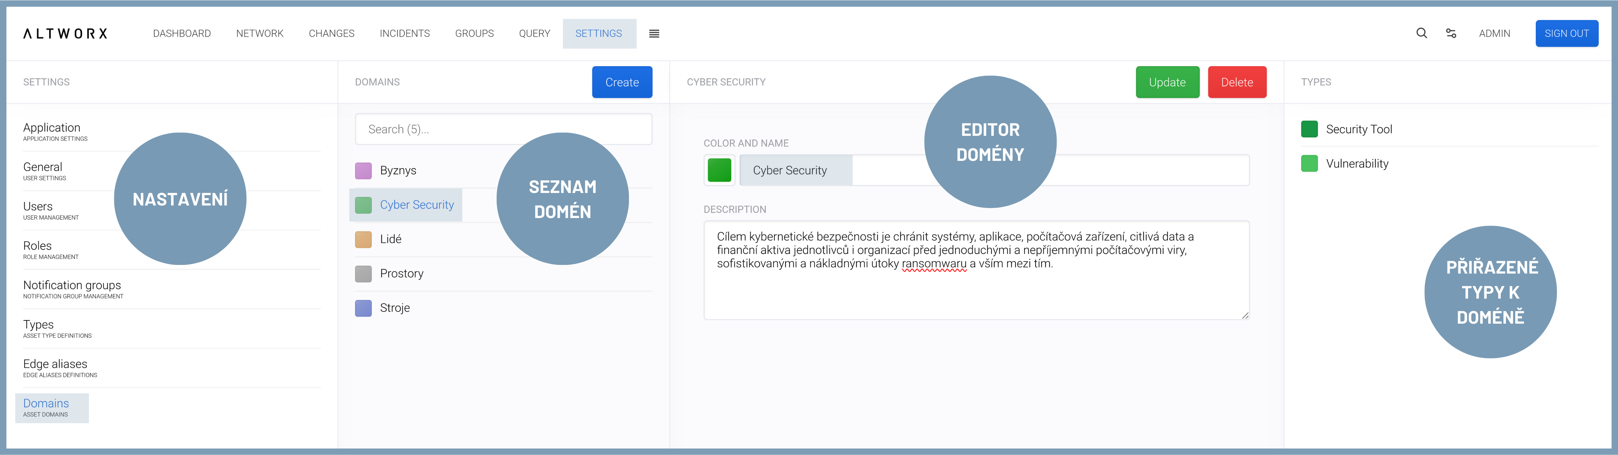Image resolution: width=1618 pixels, height=455 pixels.
Task: Go to the Query section
Action: [x=534, y=34]
